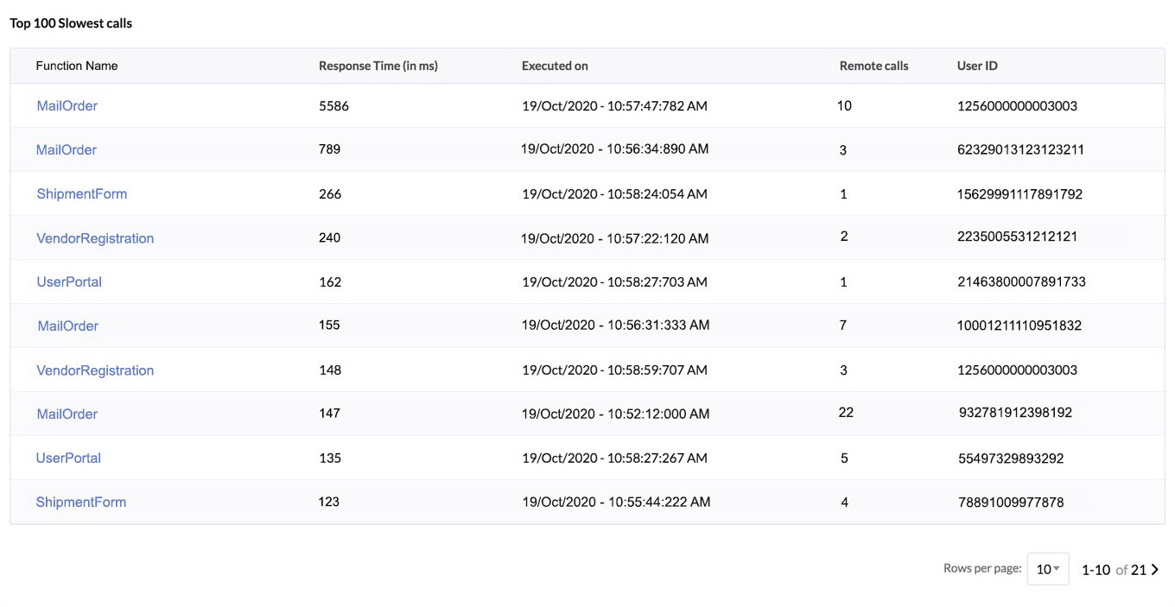Open the VendorRegistration link executed at 10:58:59
This screenshot has width=1175, height=607.
click(95, 370)
